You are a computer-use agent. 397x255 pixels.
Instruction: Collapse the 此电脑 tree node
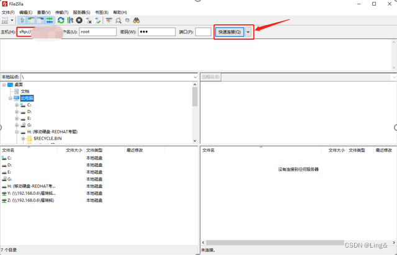[11, 98]
